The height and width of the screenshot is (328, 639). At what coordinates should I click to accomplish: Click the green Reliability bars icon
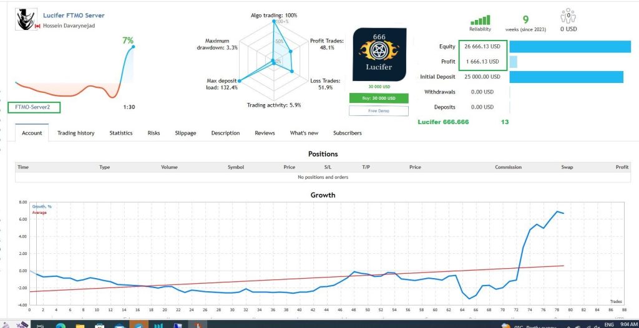coord(480,19)
